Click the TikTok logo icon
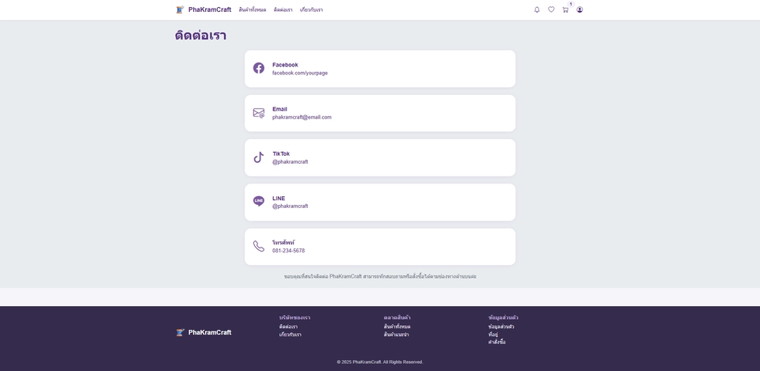The image size is (760, 371). point(259,157)
